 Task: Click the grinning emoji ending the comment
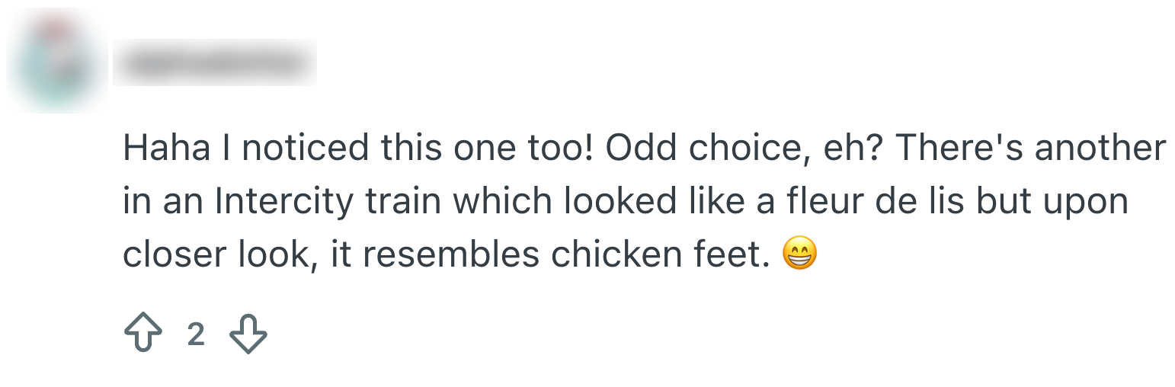coord(799,254)
